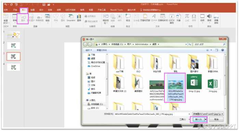This screenshot has width=239, height=131.
Task: Select the 'timg (1).jpg' Excel image file
Action: click(x=194, y=83)
